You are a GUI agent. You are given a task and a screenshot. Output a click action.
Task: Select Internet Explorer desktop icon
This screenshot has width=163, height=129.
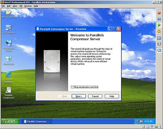click(9, 78)
